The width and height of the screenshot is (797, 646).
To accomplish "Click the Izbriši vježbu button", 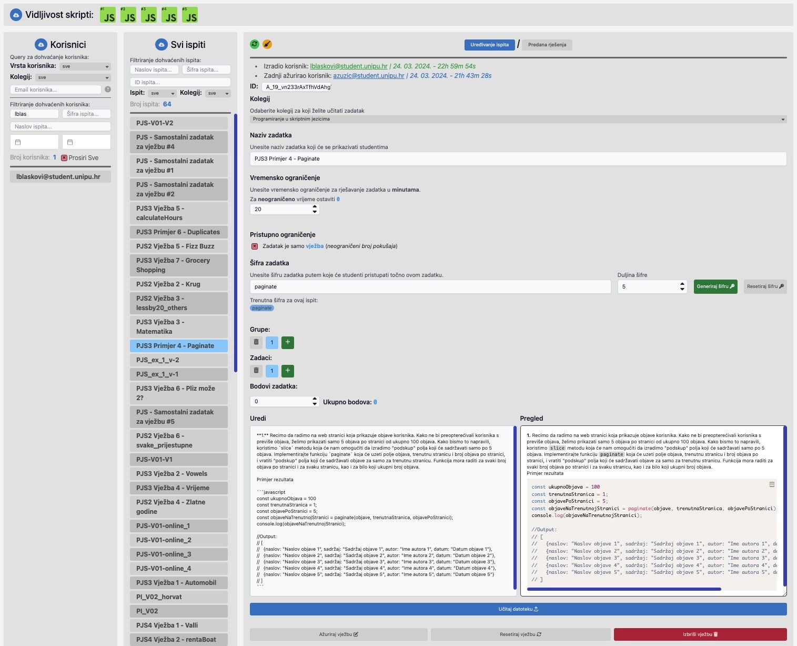I will (700, 634).
